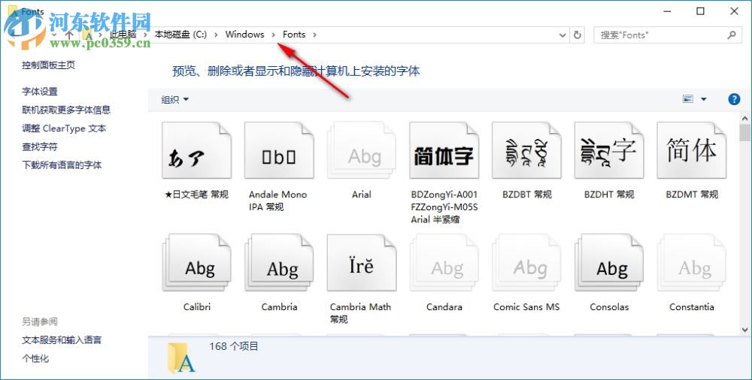Click 下载所有语言的字体 link

click(62, 165)
